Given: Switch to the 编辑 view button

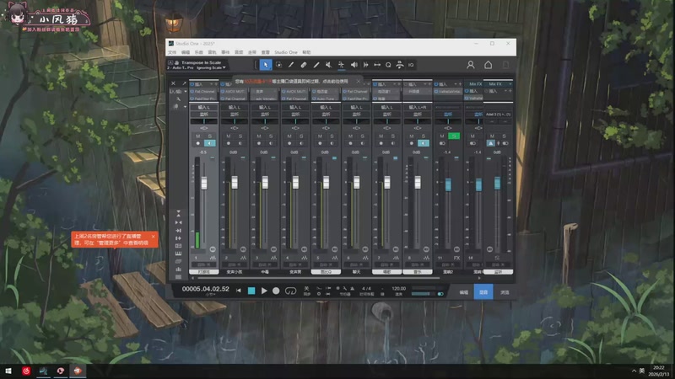Looking at the screenshot, I should (463, 291).
